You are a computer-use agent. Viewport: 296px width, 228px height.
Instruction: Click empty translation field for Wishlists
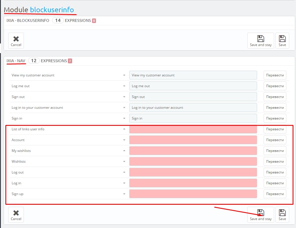pyautogui.click(x=193, y=161)
